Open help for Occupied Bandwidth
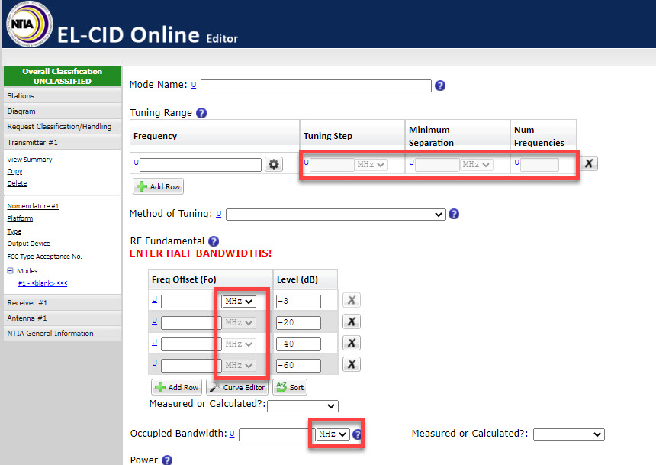Image resolution: width=656 pixels, height=465 pixels. pos(357,434)
